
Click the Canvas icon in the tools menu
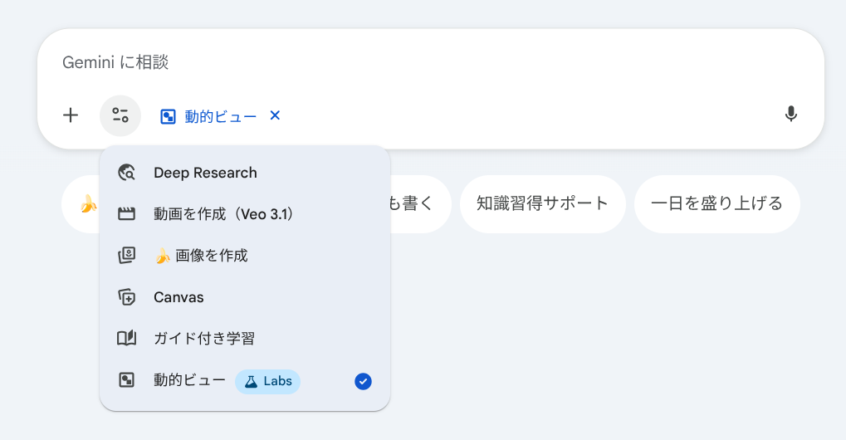(126, 297)
